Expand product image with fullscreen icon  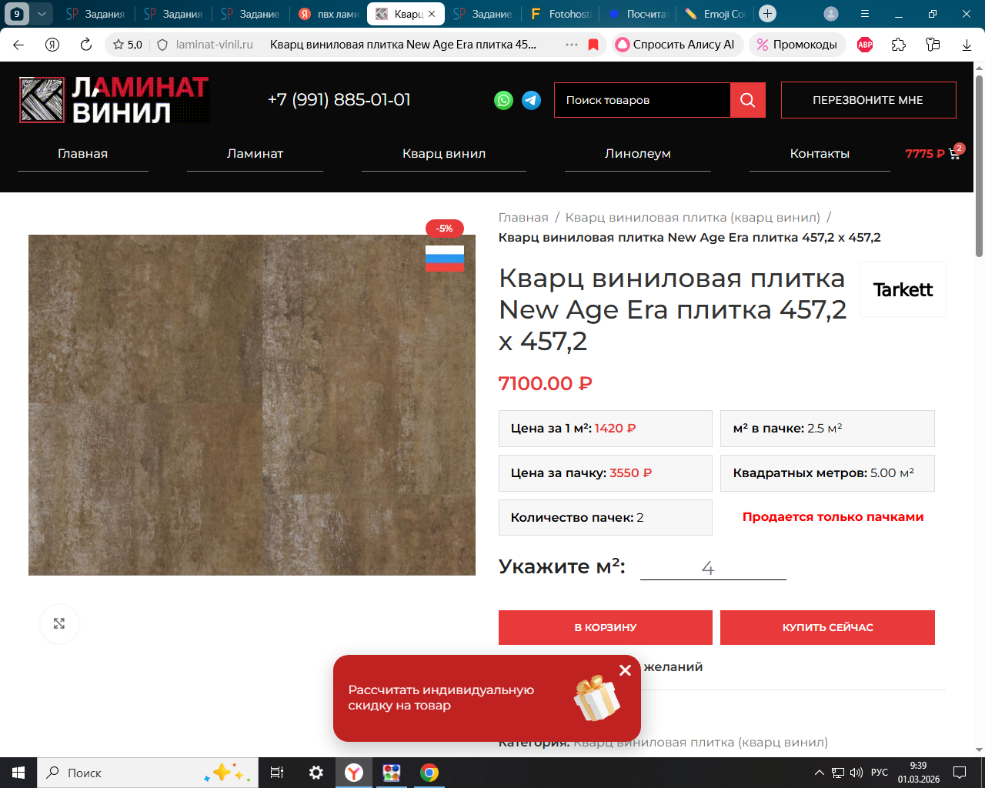coord(59,623)
